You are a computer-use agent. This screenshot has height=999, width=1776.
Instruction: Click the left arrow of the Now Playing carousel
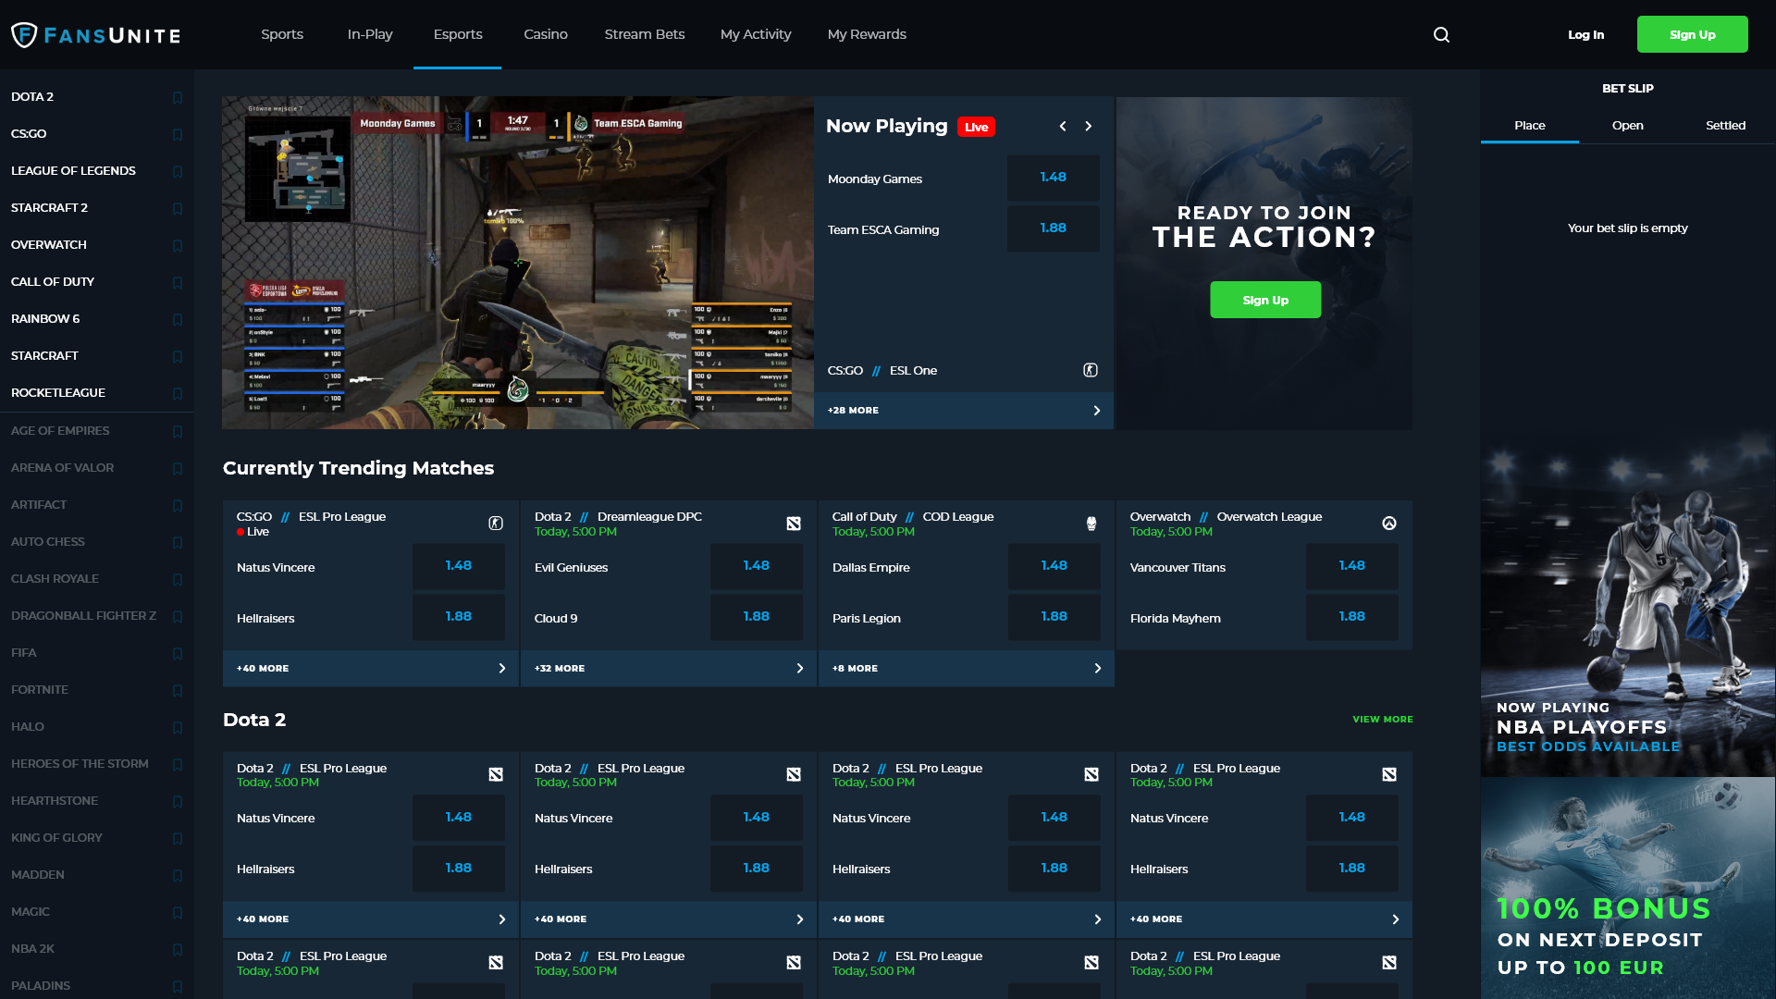[x=1063, y=126]
